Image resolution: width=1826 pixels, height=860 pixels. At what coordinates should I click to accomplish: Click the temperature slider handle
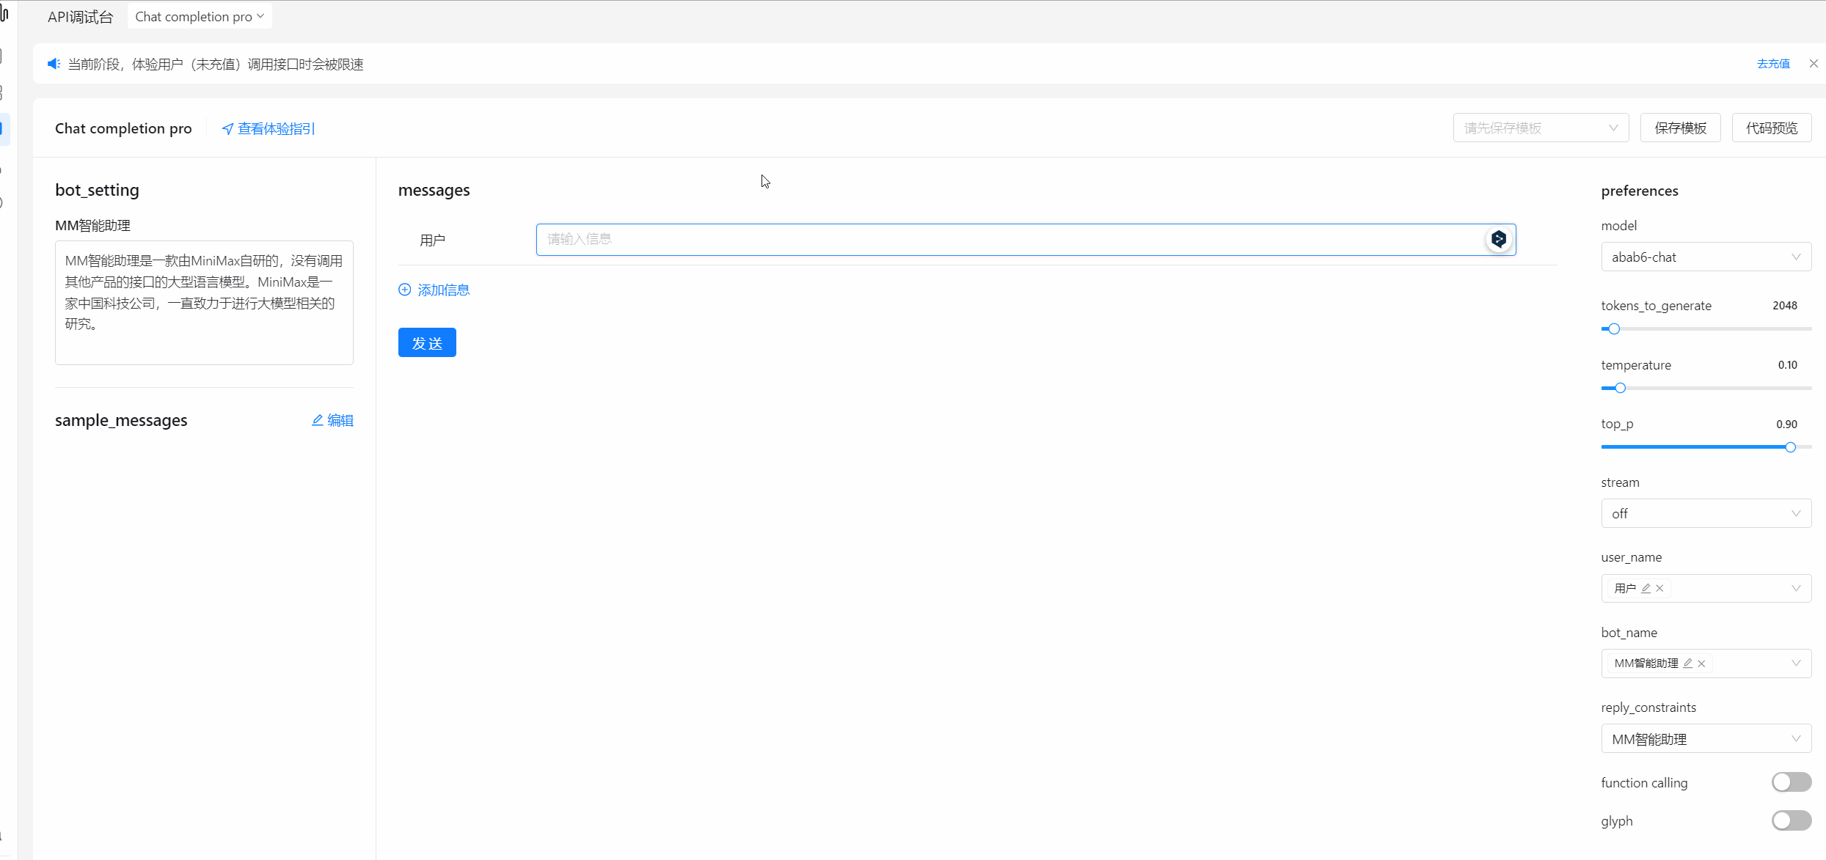(x=1621, y=388)
